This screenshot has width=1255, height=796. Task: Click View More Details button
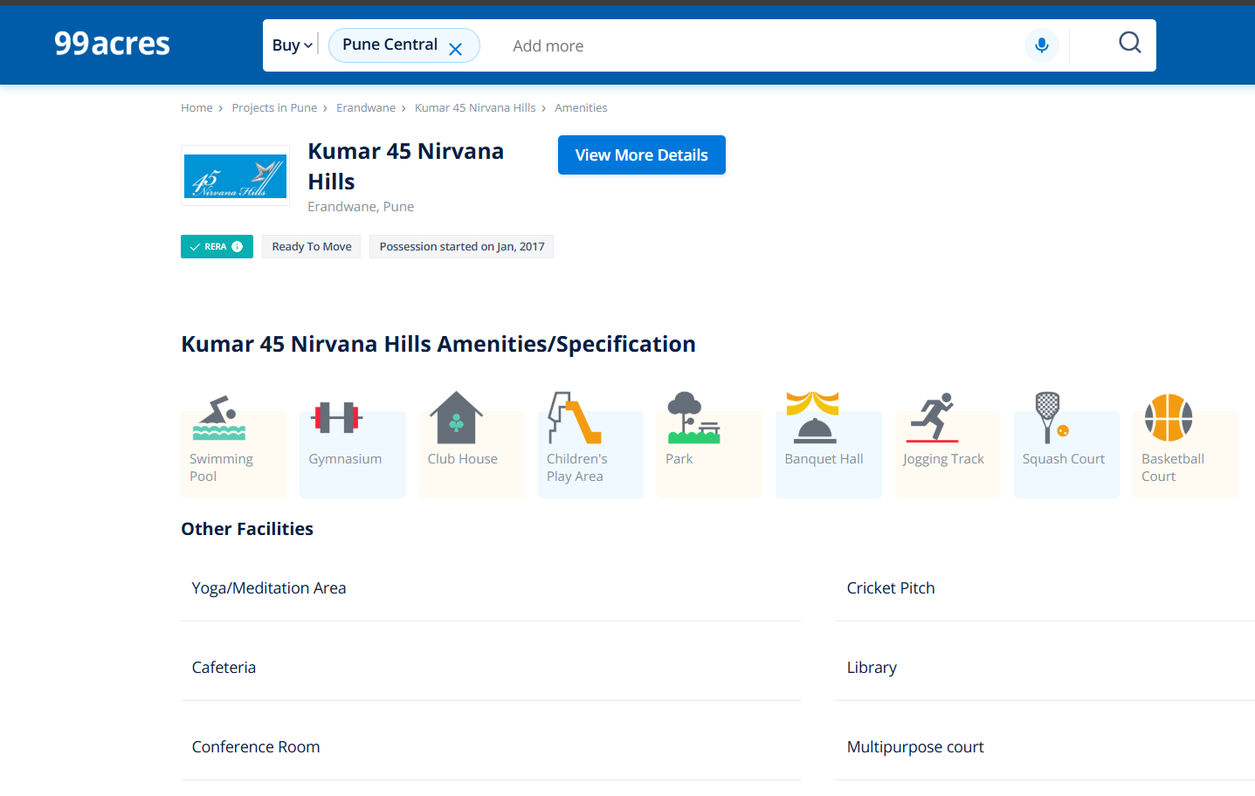pos(642,155)
